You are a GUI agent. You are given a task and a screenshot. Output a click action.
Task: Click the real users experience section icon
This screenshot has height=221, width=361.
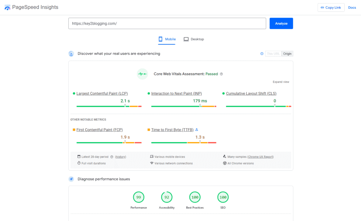pos(71,54)
